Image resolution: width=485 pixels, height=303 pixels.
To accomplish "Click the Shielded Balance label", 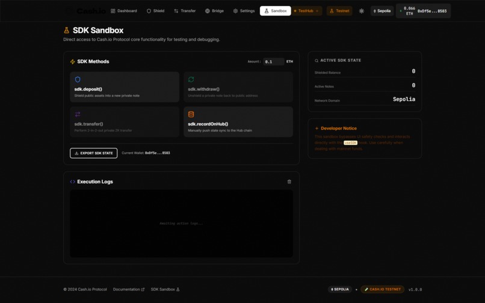I will click(327, 73).
